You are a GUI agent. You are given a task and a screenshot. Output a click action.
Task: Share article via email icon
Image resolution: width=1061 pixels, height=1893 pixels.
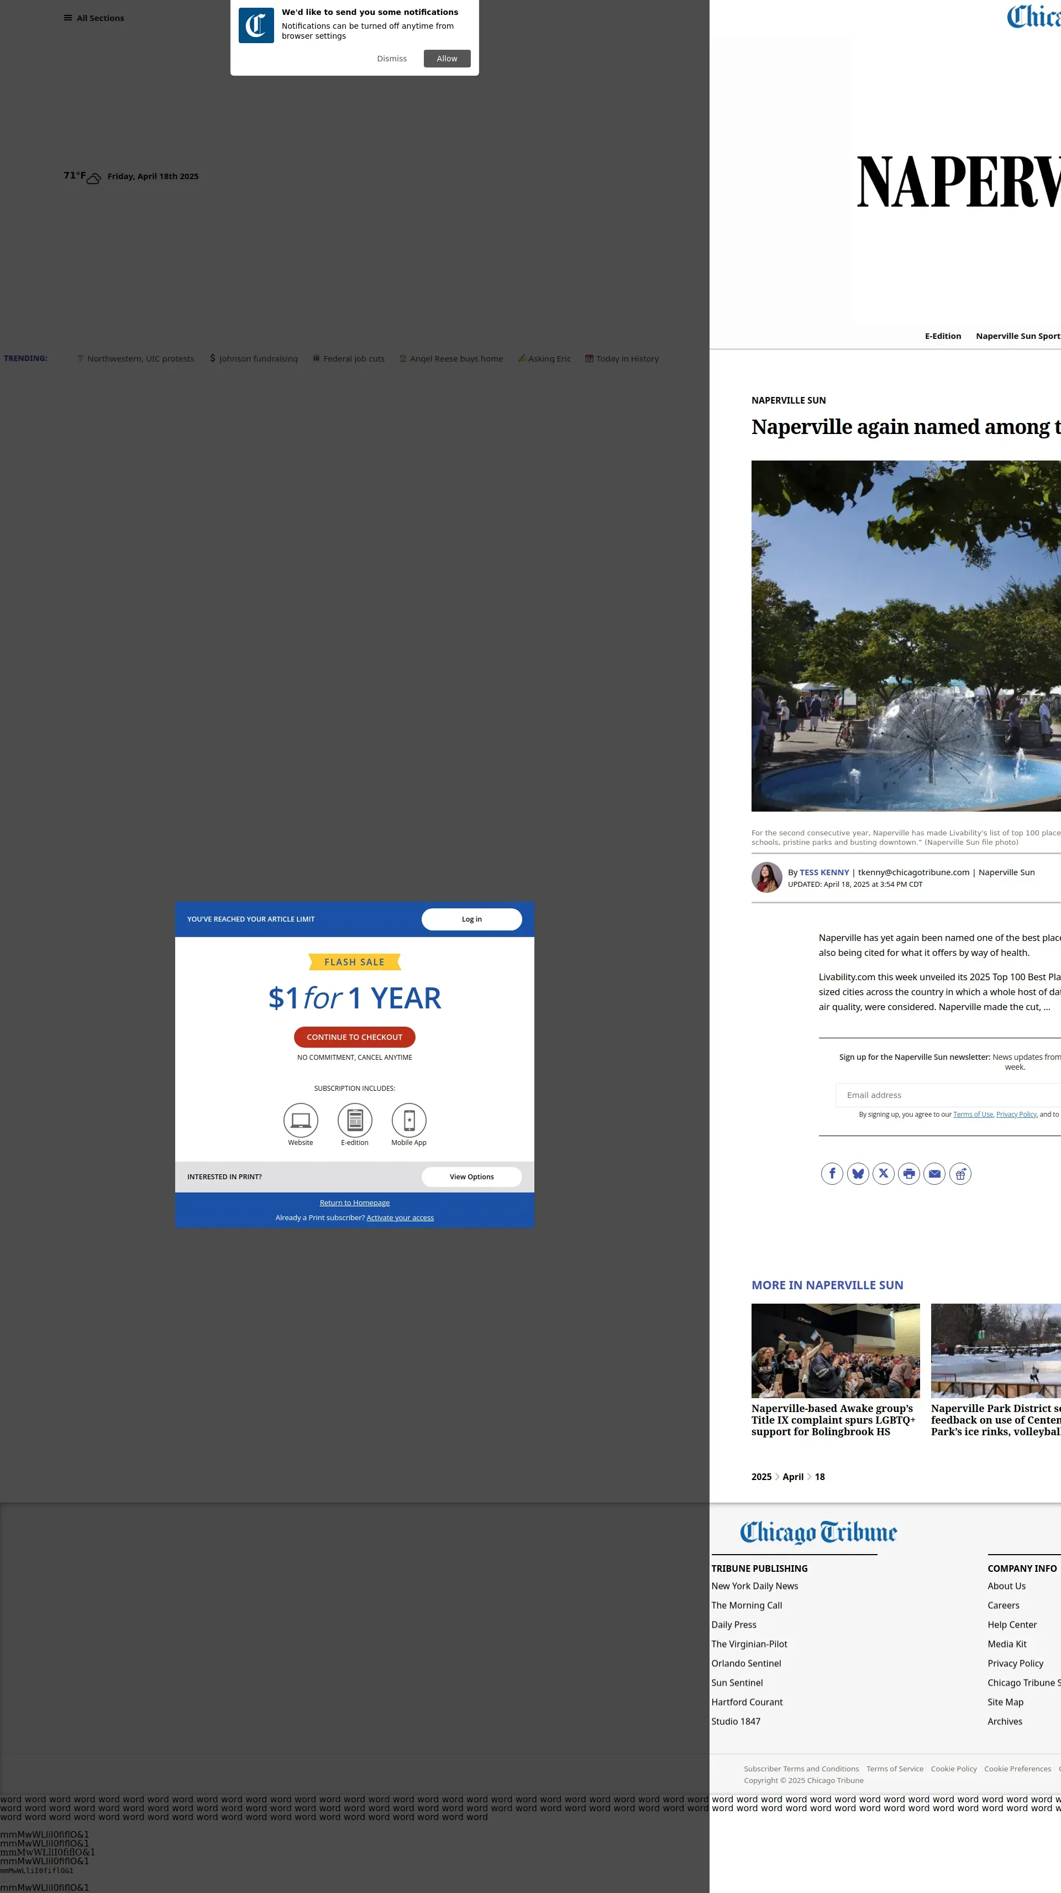(x=934, y=1174)
